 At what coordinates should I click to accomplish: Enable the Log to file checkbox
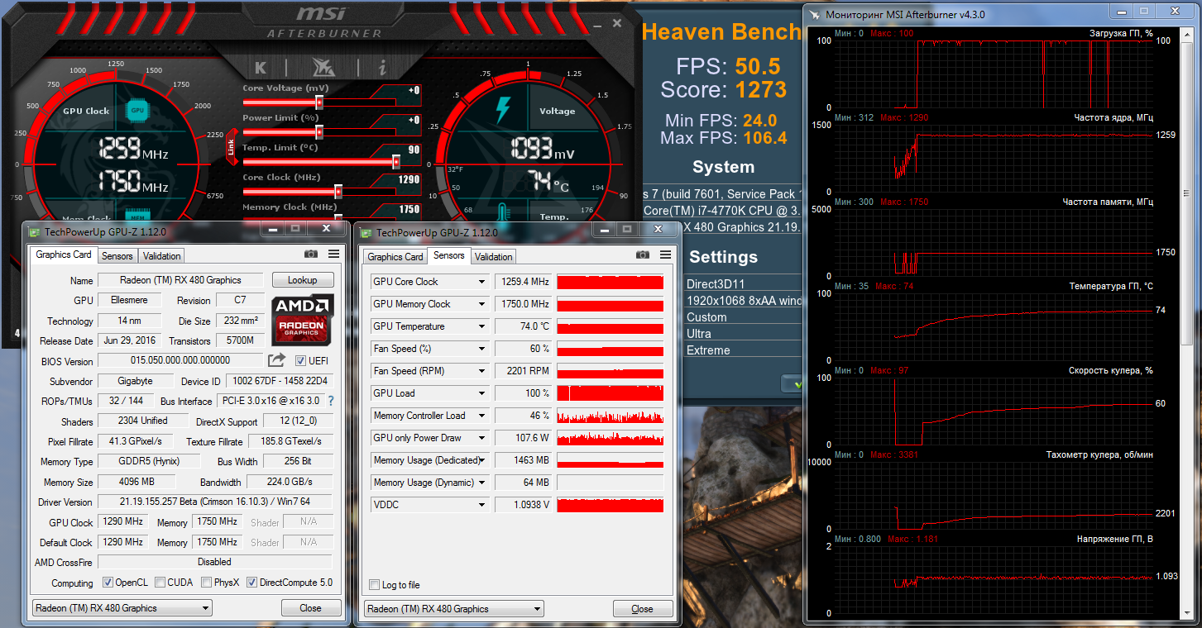tap(375, 585)
